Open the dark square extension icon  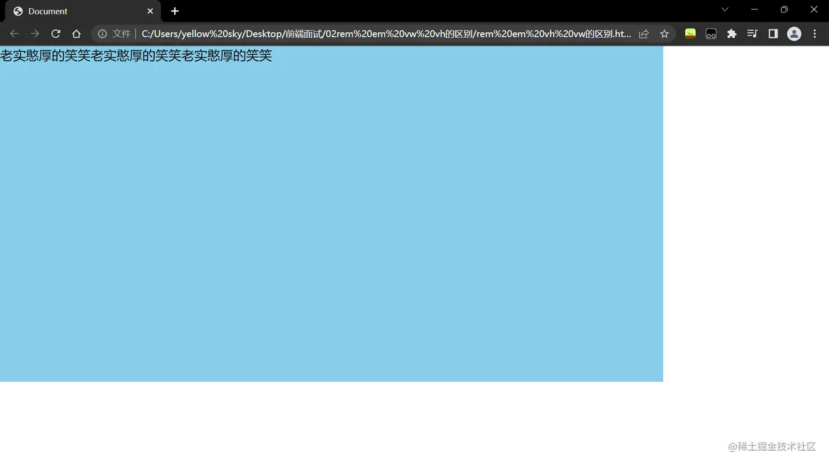click(711, 34)
